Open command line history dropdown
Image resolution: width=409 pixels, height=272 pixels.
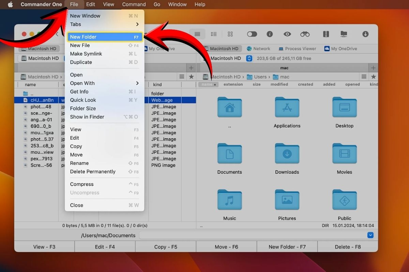[x=370, y=235]
